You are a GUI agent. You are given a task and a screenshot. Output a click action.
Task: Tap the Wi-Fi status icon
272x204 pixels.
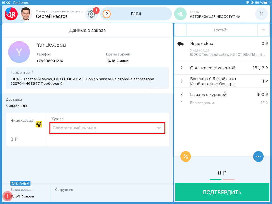tap(248, 3)
